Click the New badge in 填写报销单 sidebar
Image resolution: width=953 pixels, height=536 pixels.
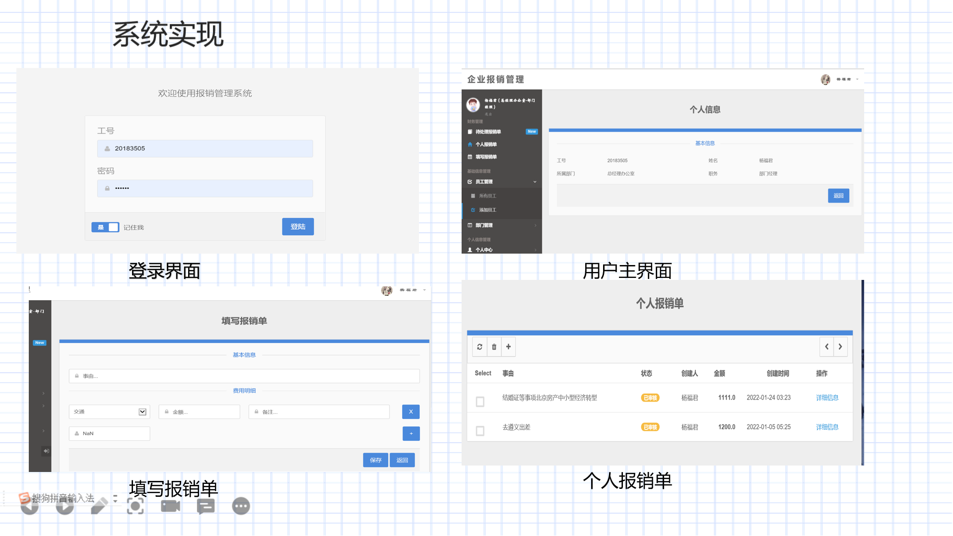point(40,342)
